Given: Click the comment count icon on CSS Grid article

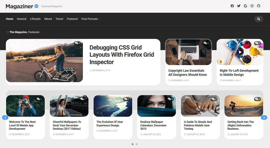Looking at the screenshot, I should click(x=78, y=43).
